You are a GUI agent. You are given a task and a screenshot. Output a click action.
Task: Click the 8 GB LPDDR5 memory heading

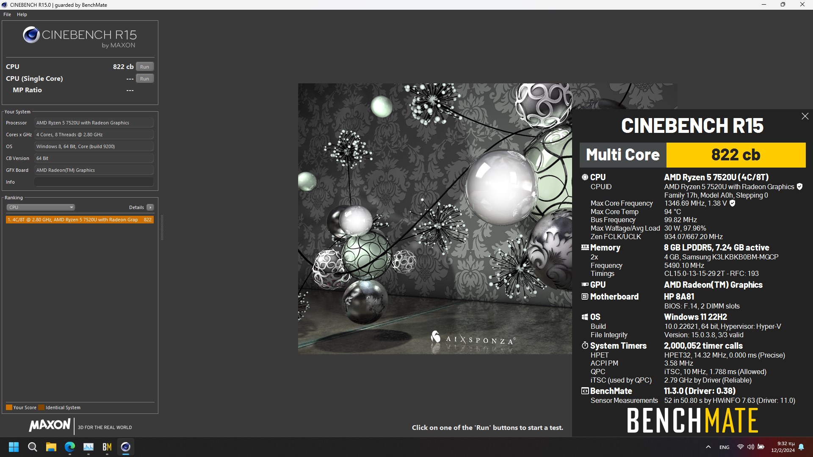coord(716,248)
